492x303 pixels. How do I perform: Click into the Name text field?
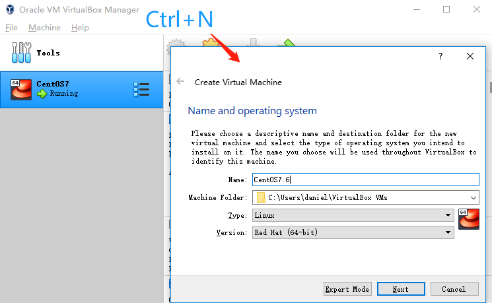pos(366,180)
